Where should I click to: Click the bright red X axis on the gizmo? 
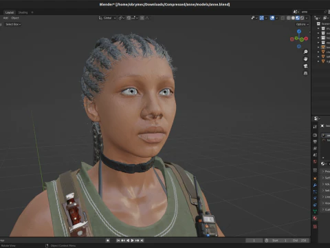click(306, 39)
